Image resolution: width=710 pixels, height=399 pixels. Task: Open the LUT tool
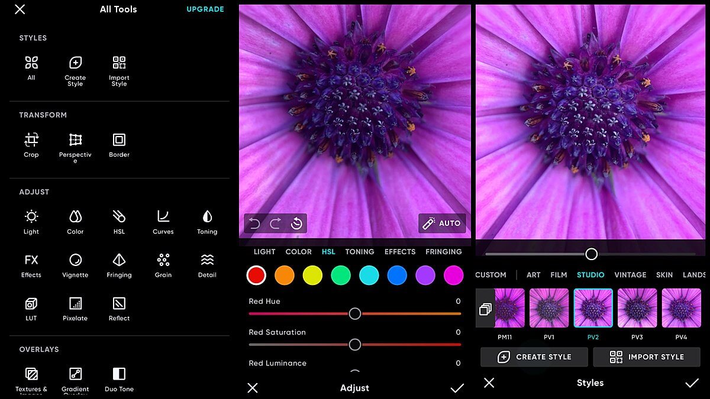(31, 308)
